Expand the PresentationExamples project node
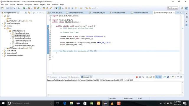Viewport: 189px width, 106px height. click(2, 56)
